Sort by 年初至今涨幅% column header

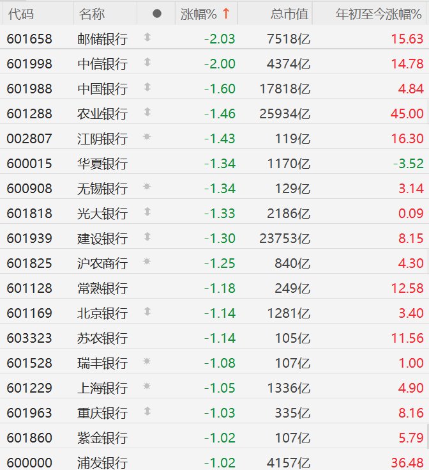point(379,14)
